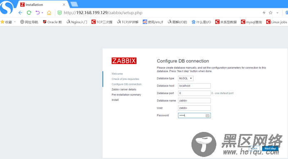Click the keyboard icon in Password field

pos(207,115)
